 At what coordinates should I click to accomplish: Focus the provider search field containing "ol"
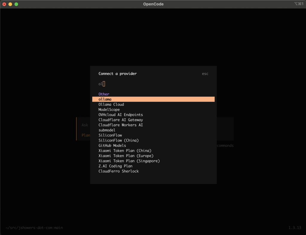(149, 84)
